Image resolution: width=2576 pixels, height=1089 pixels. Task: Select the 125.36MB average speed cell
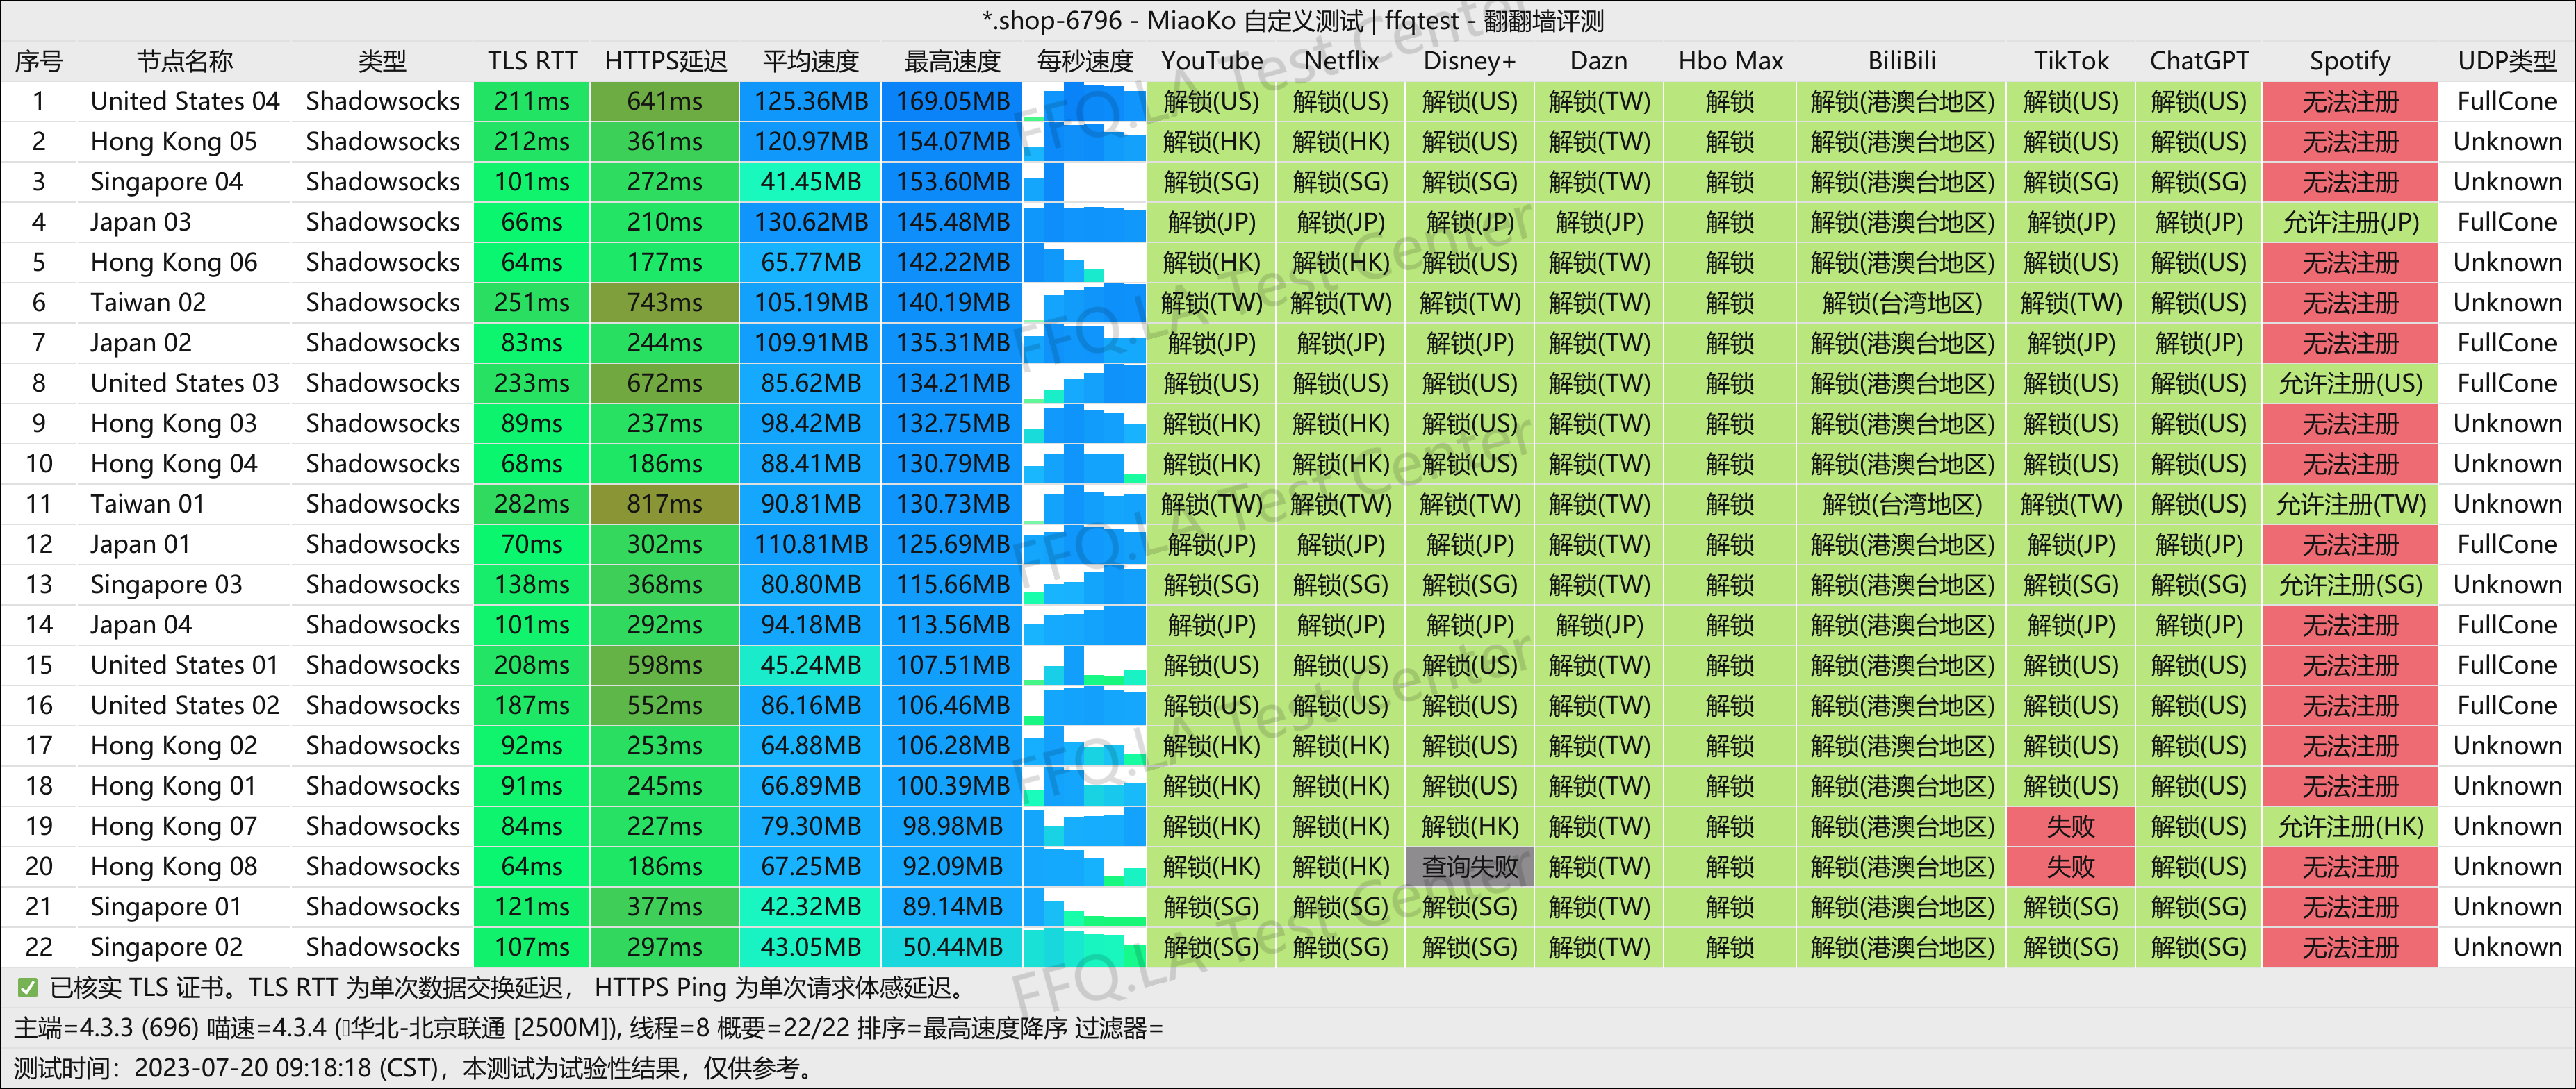coord(810,101)
